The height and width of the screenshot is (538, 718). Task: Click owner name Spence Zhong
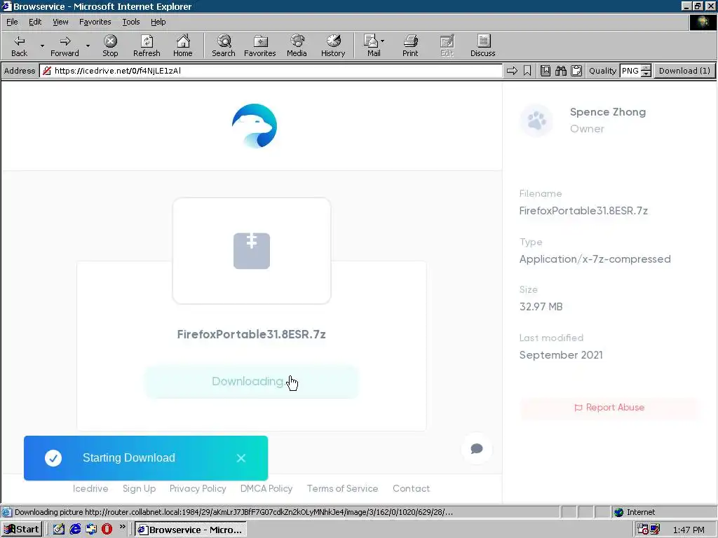pos(608,112)
